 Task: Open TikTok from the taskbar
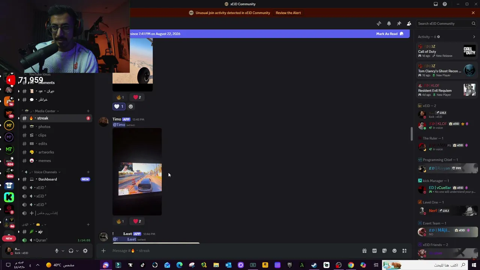coord(142,265)
